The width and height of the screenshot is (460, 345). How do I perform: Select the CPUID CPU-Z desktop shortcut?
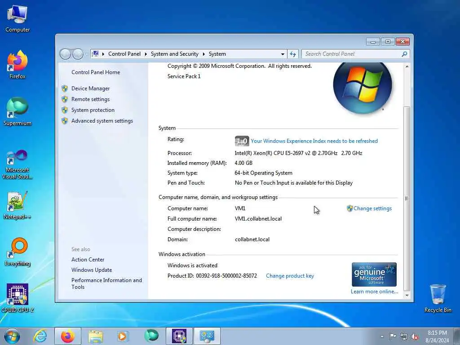point(18,298)
